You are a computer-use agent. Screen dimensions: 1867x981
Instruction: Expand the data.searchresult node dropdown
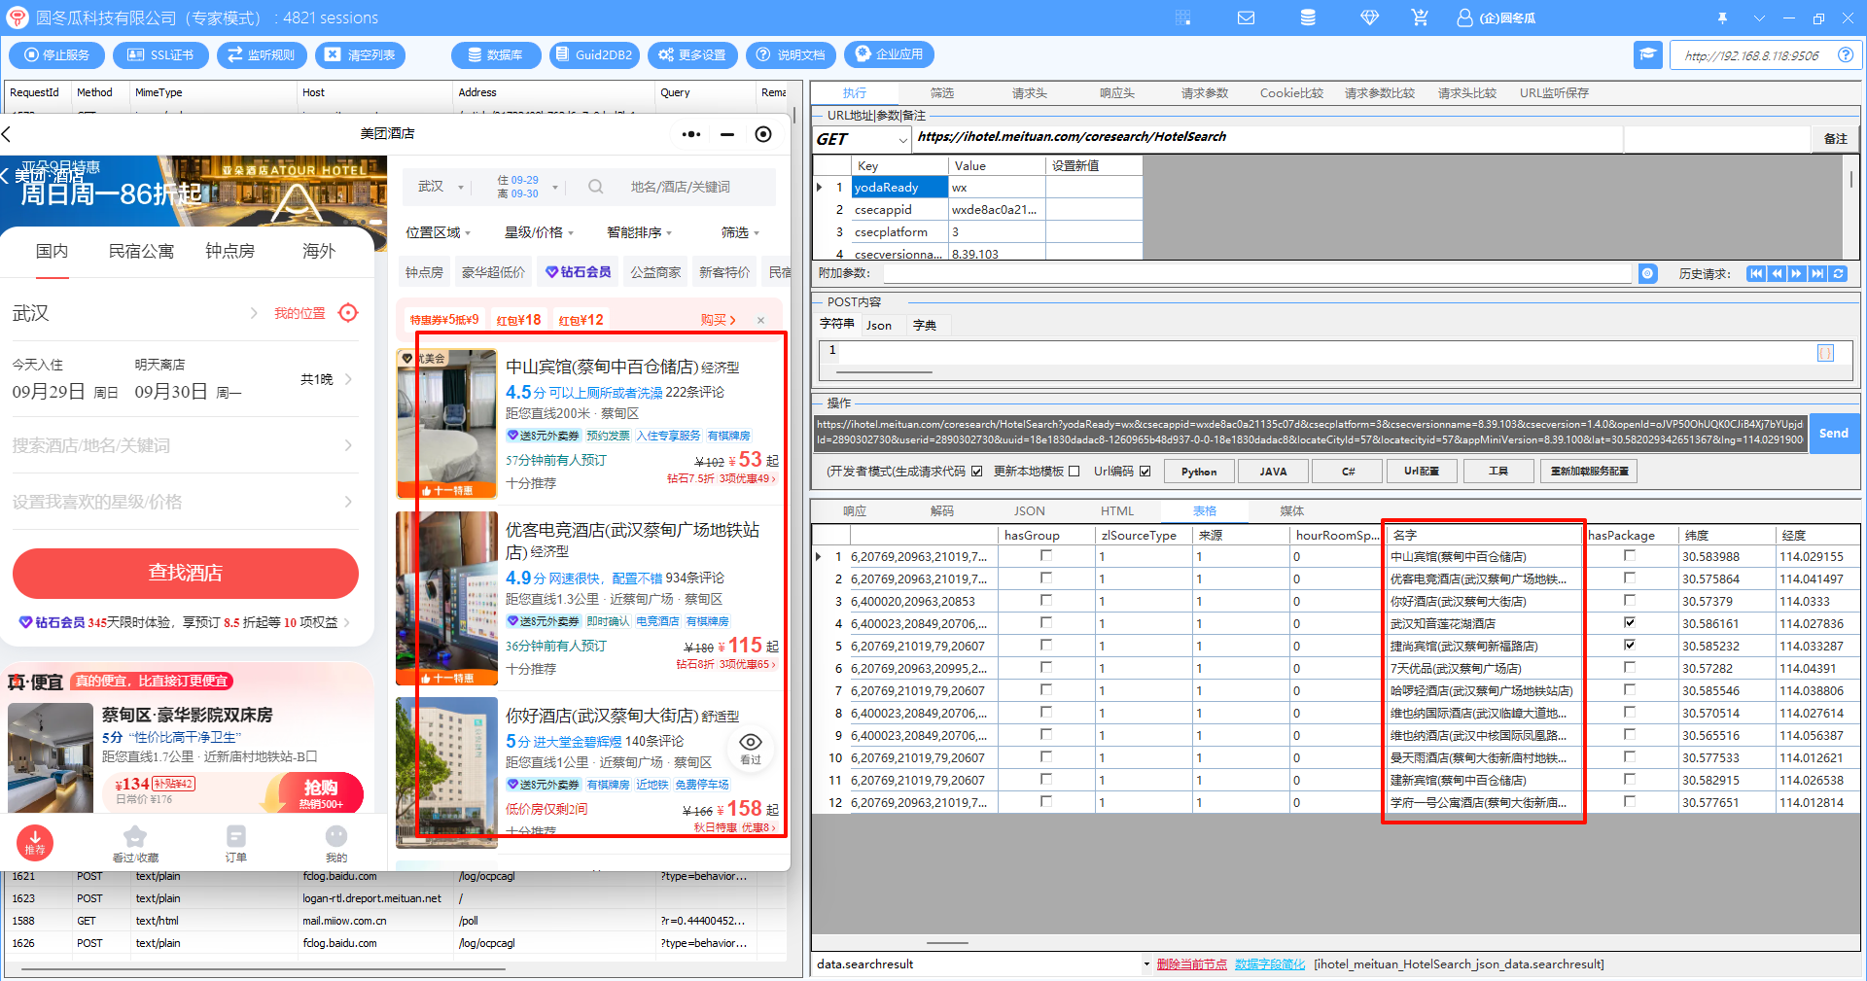[x=1146, y=964]
